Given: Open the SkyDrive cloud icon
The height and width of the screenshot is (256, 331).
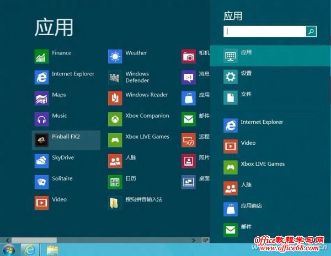Looking at the screenshot, I should 41,161.
